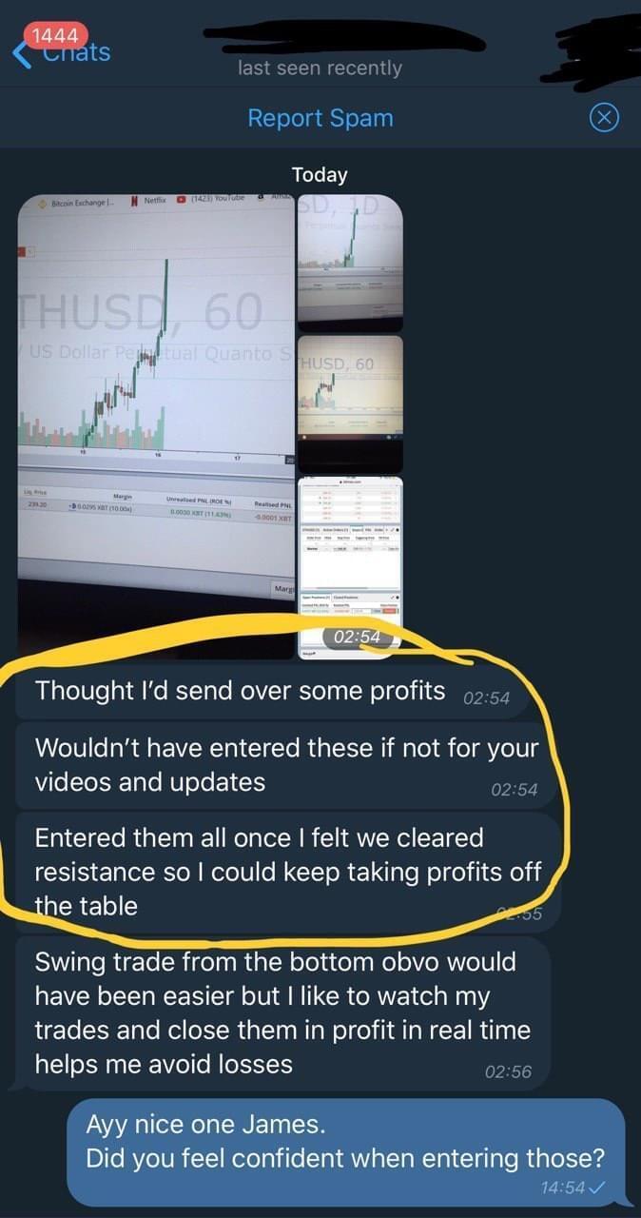Tap the 1444 unread chats badge

pyautogui.click(x=54, y=35)
